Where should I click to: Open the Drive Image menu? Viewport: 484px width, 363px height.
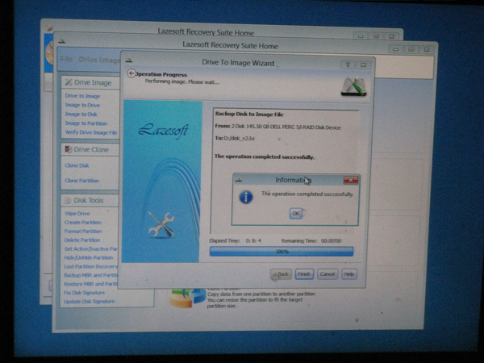[x=98, y=60]
